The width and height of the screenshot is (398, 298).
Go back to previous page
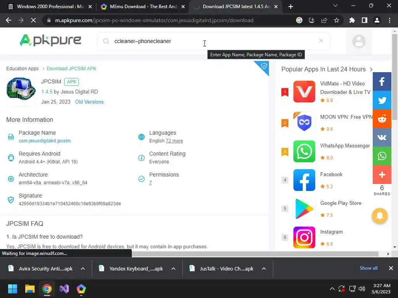(9, 20)
